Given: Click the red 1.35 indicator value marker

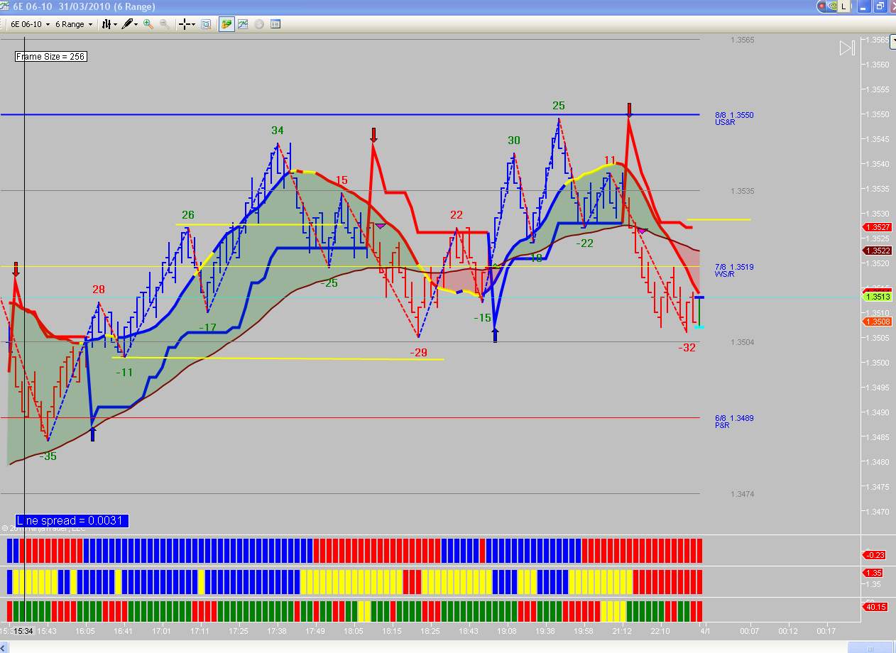Looking at the screenshot, I should 873,573.
